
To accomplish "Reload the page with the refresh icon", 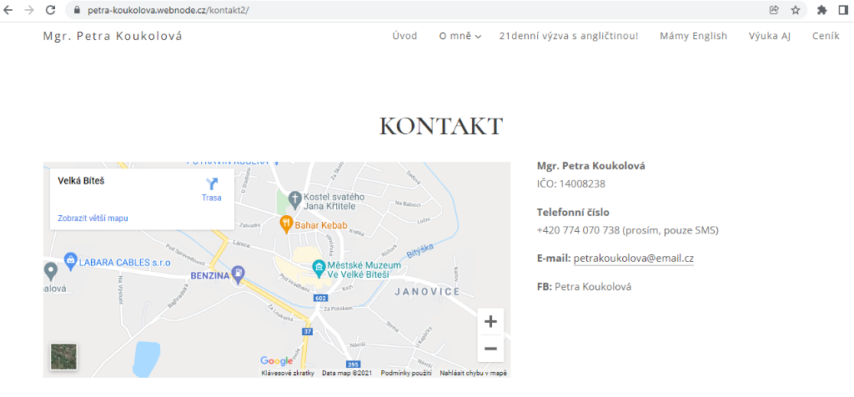I will [x=50, y=10].
